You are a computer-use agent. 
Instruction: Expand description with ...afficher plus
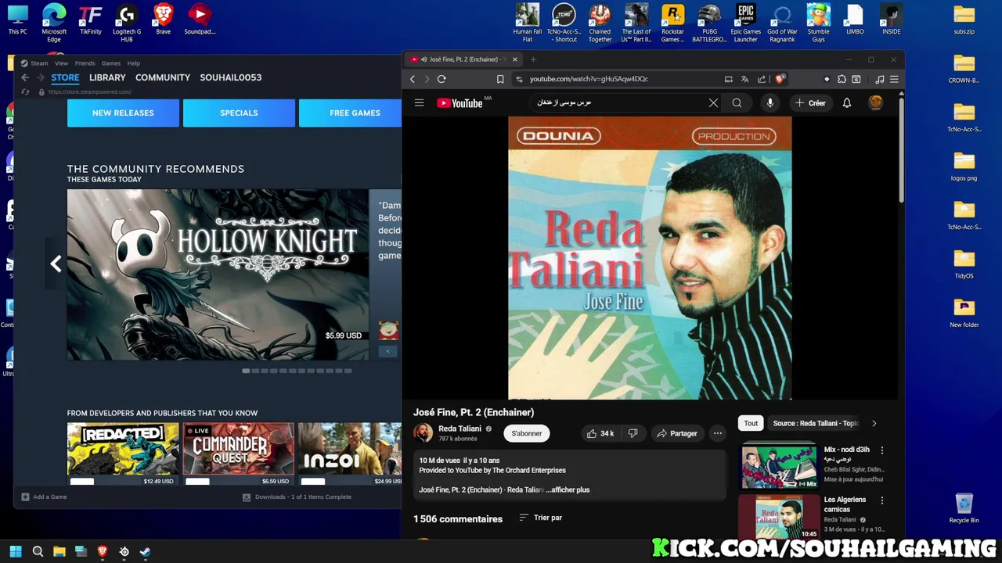568,489
